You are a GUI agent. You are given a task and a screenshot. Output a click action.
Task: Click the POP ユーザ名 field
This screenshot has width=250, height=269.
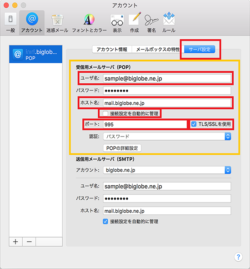pyautogui.click(x=167, y=79)
